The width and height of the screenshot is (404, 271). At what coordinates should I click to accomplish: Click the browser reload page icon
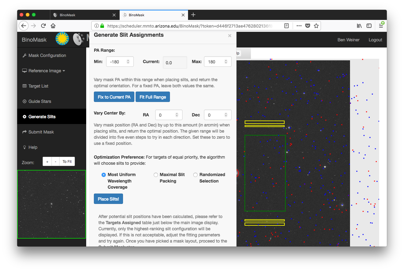click(x=44, y=26)
